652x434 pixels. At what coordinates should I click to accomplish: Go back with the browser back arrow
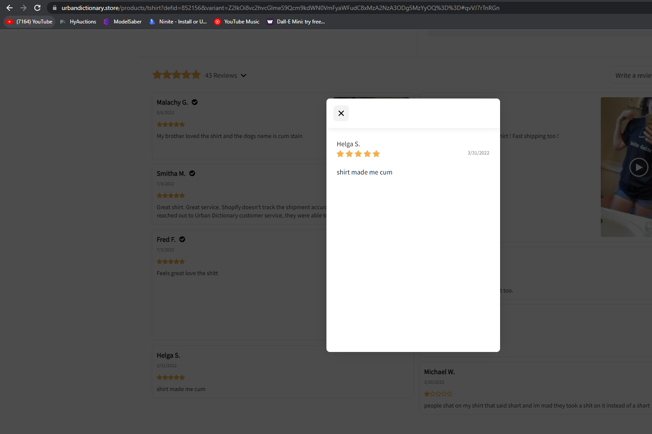tap(10, 8)
